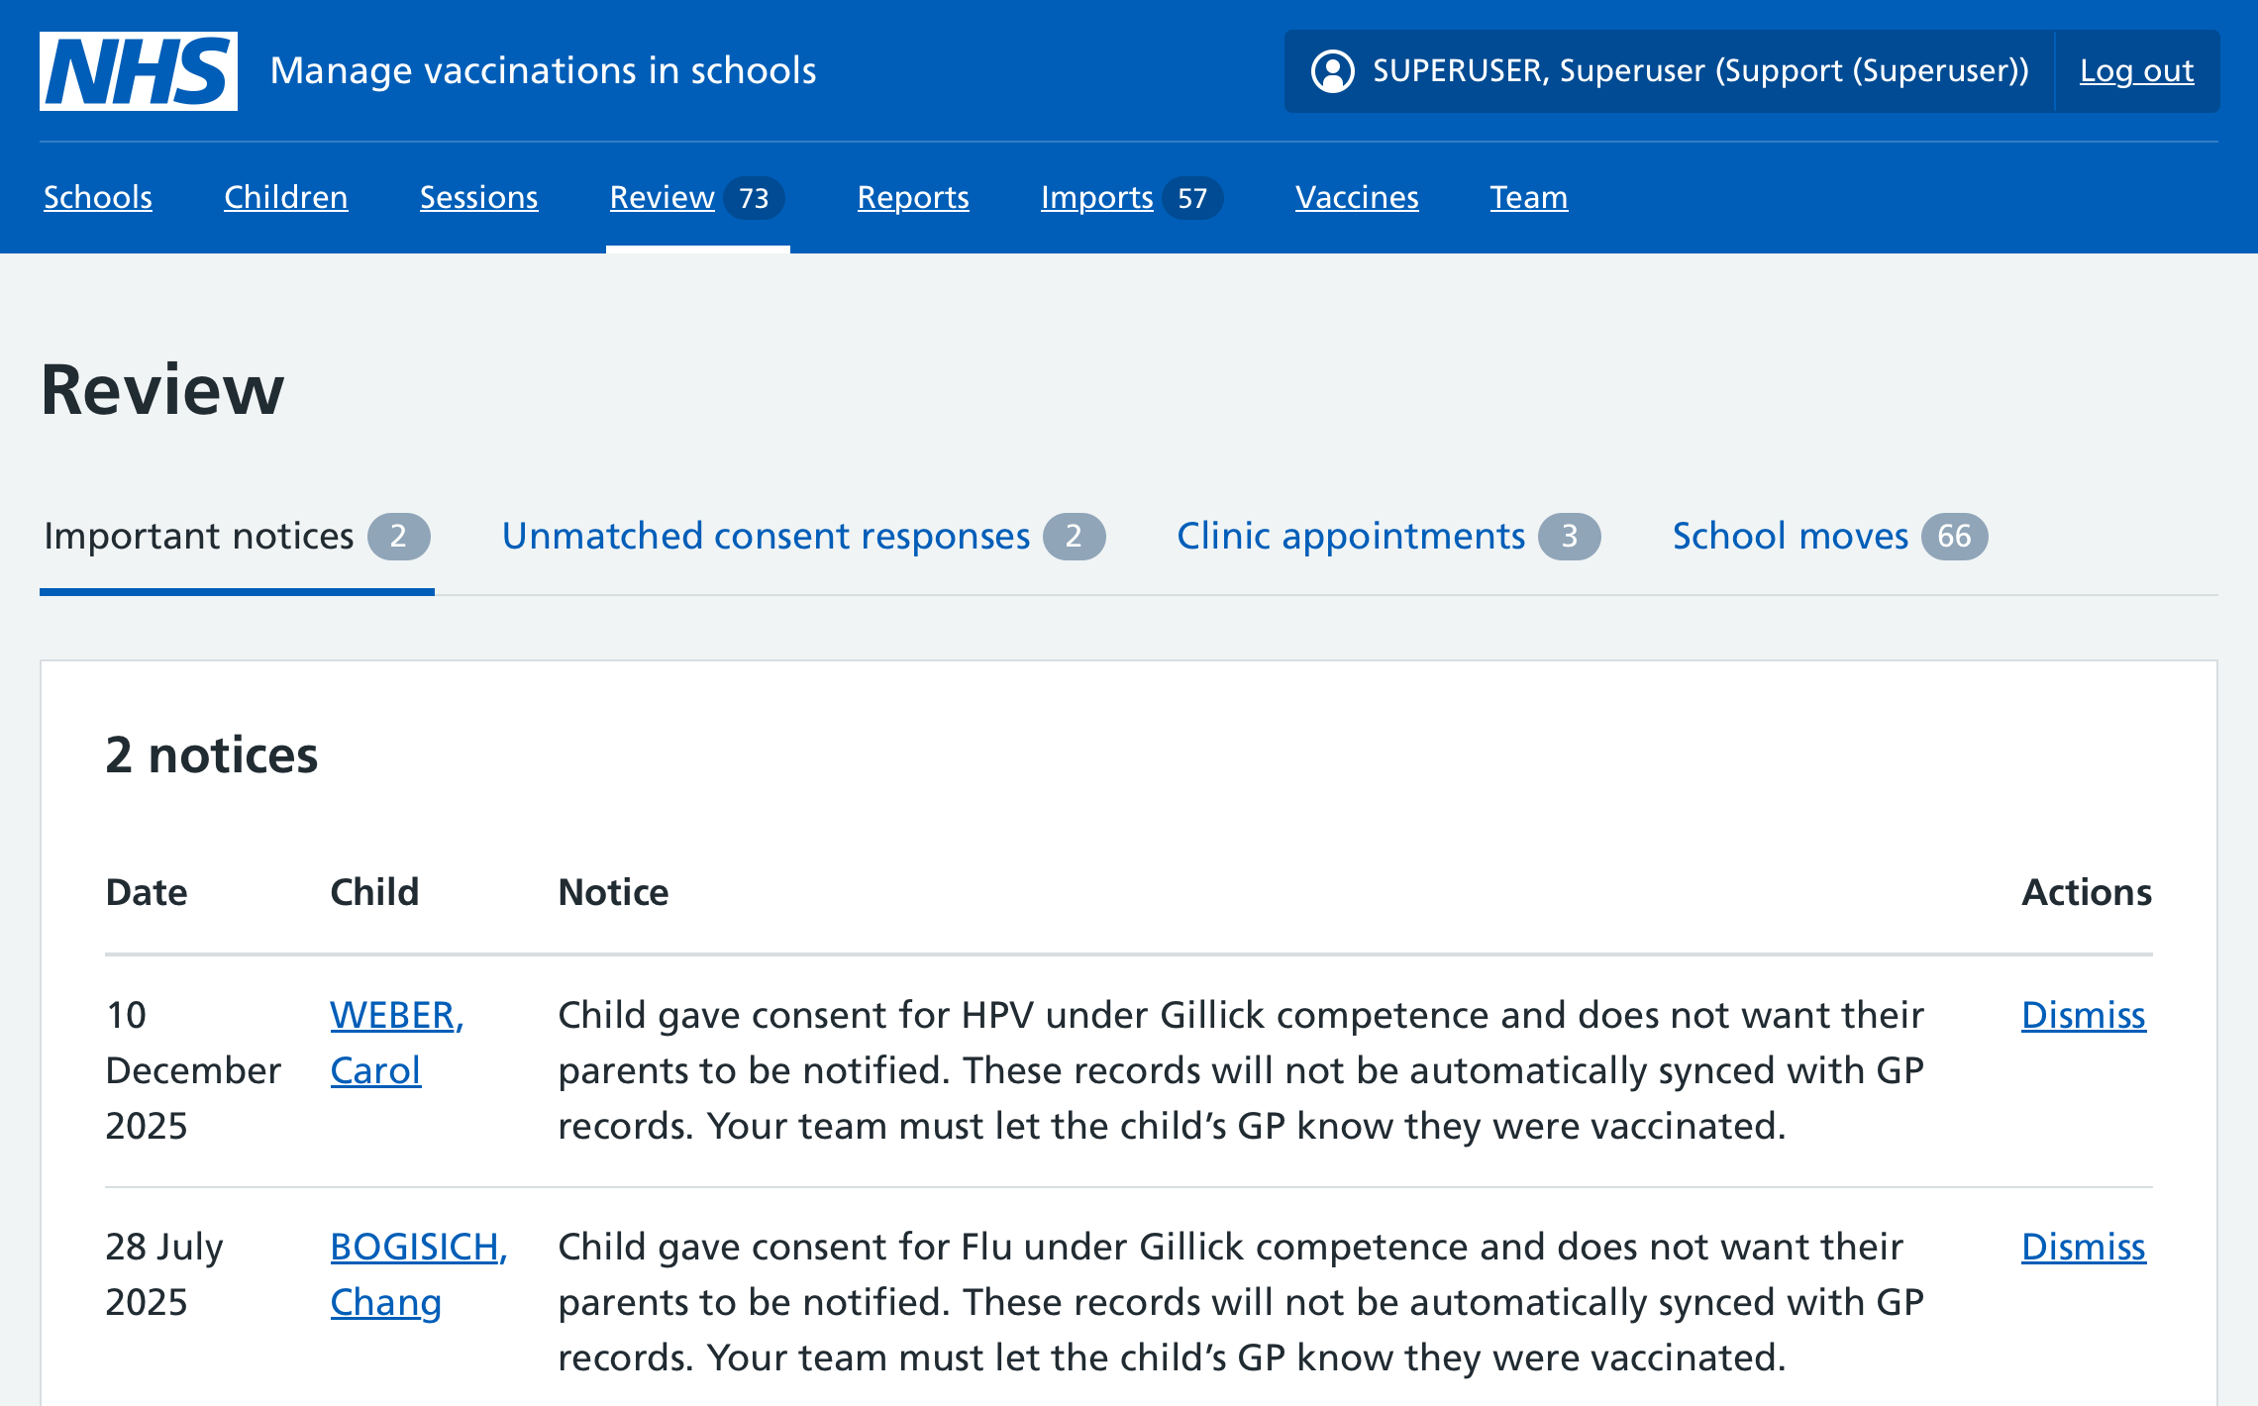Open BOGISICH, Chang child record

(x=419, y=1274)
